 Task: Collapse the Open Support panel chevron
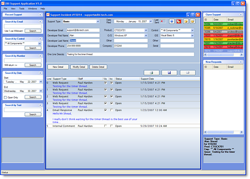tap(241, 15)
